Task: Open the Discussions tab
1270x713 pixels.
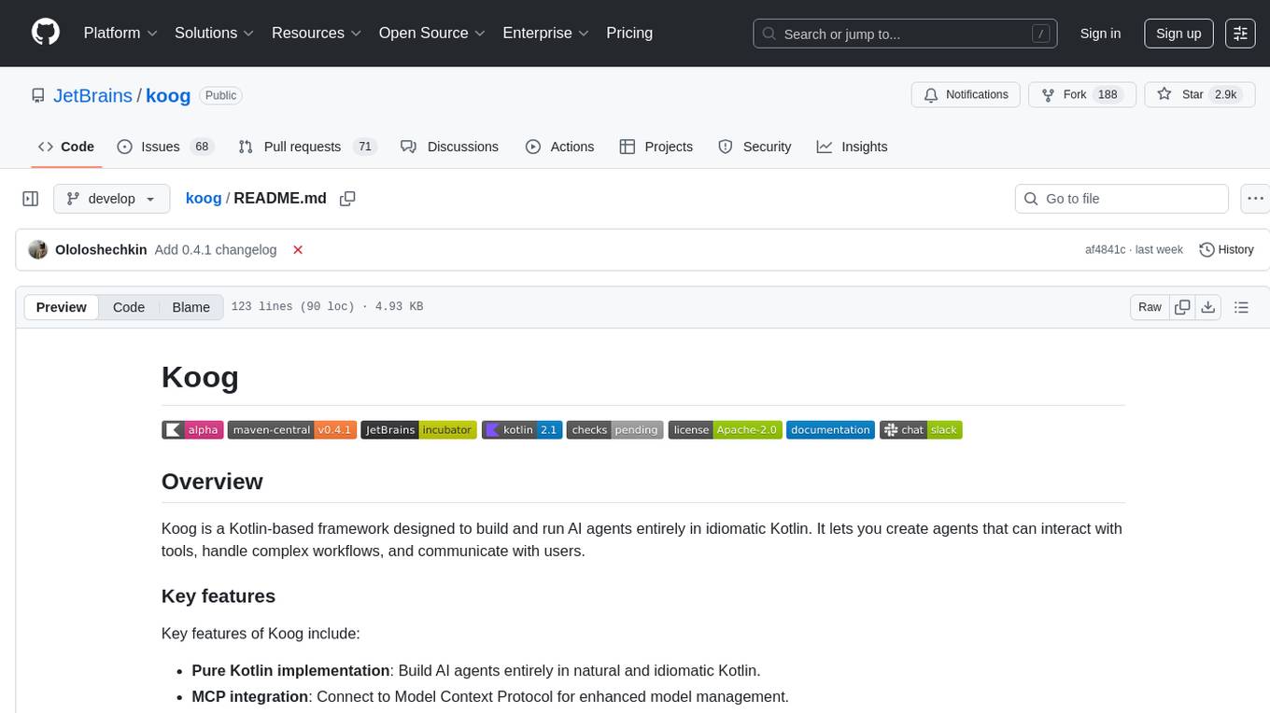Action: pyautogui.click(x=449, y=147)
